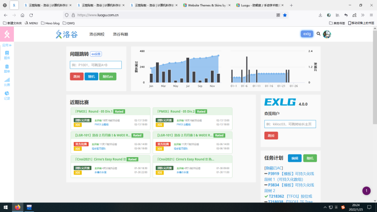Click the bookmark star icon
Viewport: 377px width, 212px height.
coord(285,15)
